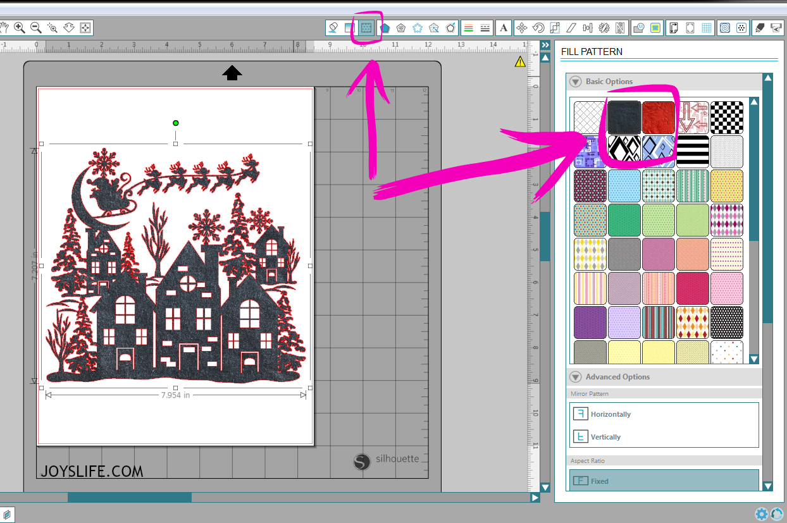Select the Christmas village silhouette design
The image size is (787, 523).
pyautogui.click(x=175, y=266)
